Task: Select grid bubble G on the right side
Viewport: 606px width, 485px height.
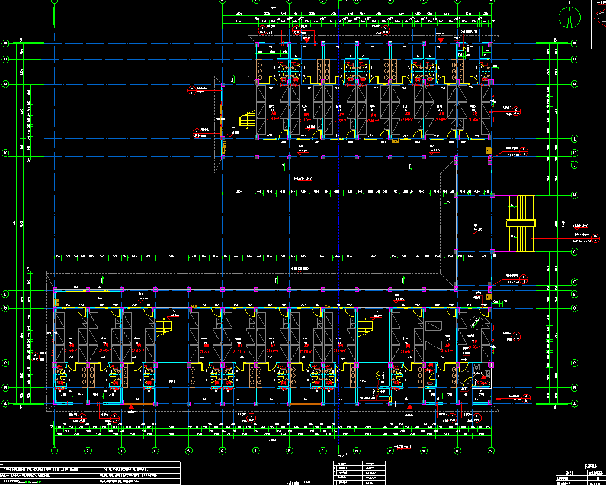Action: (x=574, y=252)
